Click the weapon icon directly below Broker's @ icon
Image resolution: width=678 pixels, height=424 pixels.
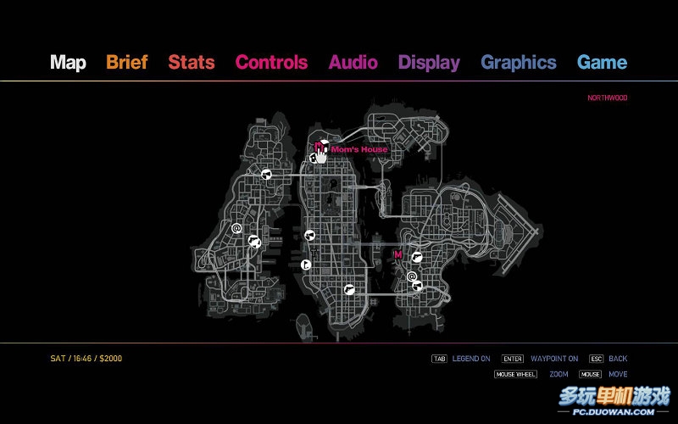pos(417,287)
